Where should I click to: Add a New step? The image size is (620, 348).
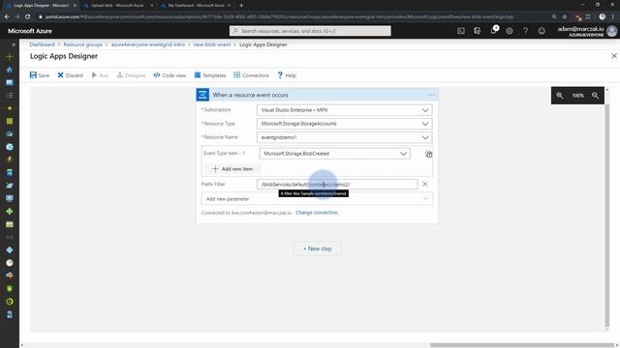(317, 248)
